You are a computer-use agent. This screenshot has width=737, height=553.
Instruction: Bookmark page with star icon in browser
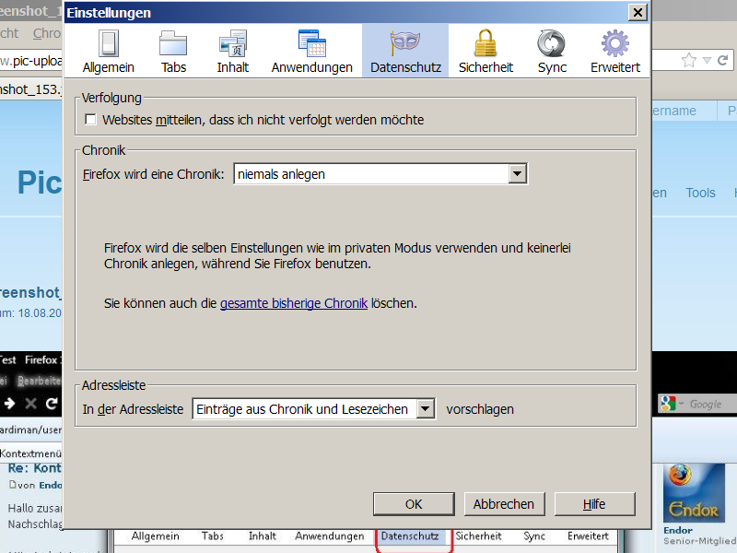click(688, 60)
